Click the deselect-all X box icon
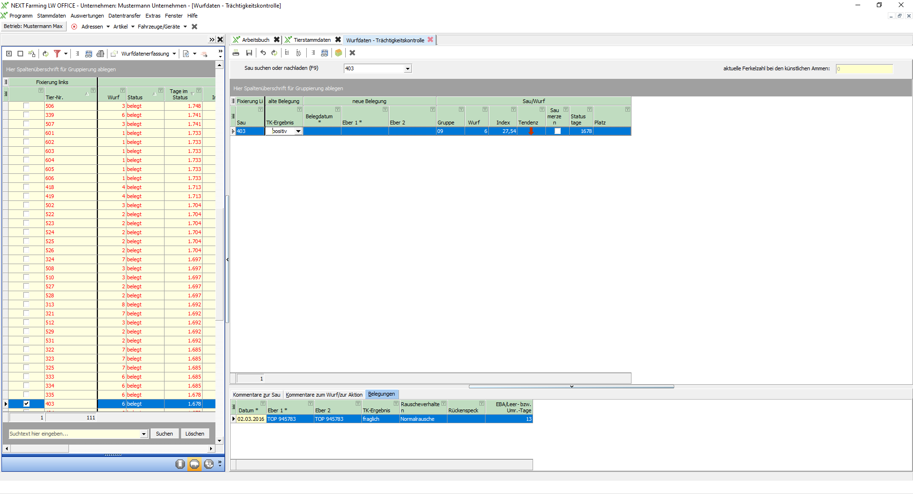The width and height of the screenshot is (913, 494). coord(9,54)
